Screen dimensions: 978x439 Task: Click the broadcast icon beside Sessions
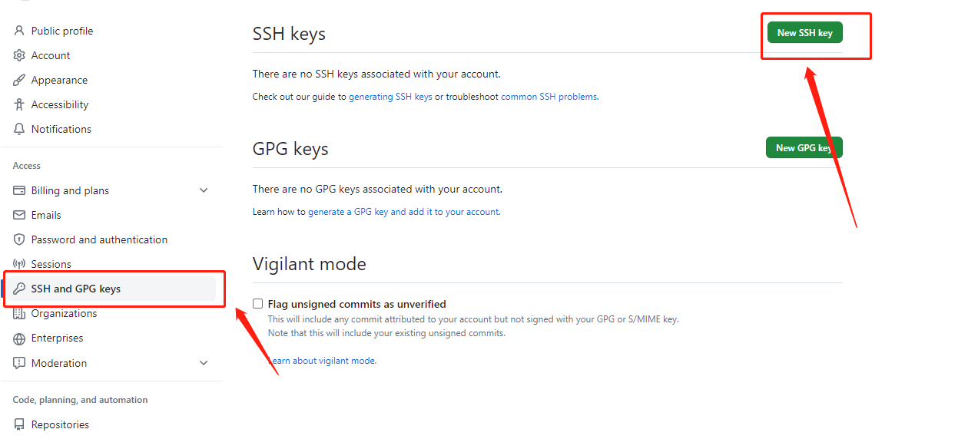click(x=19, y=264)
